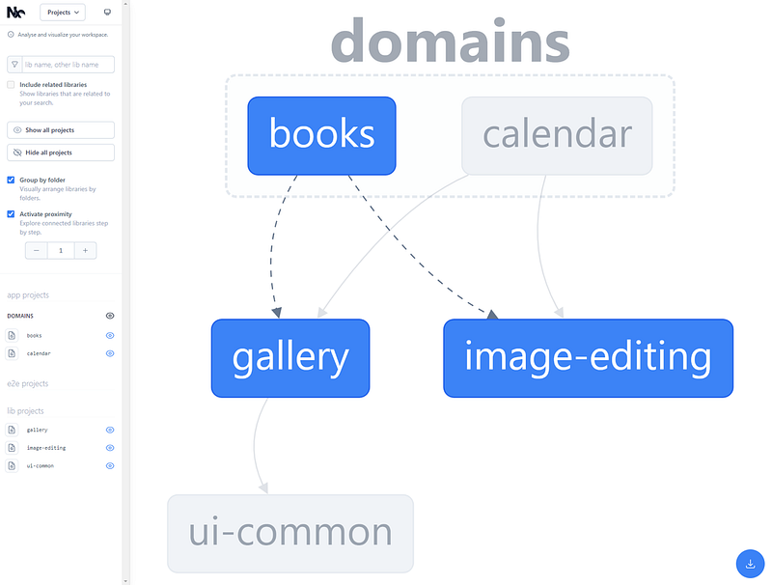Click the ui-common focus icon

click(x=12, y=466)
